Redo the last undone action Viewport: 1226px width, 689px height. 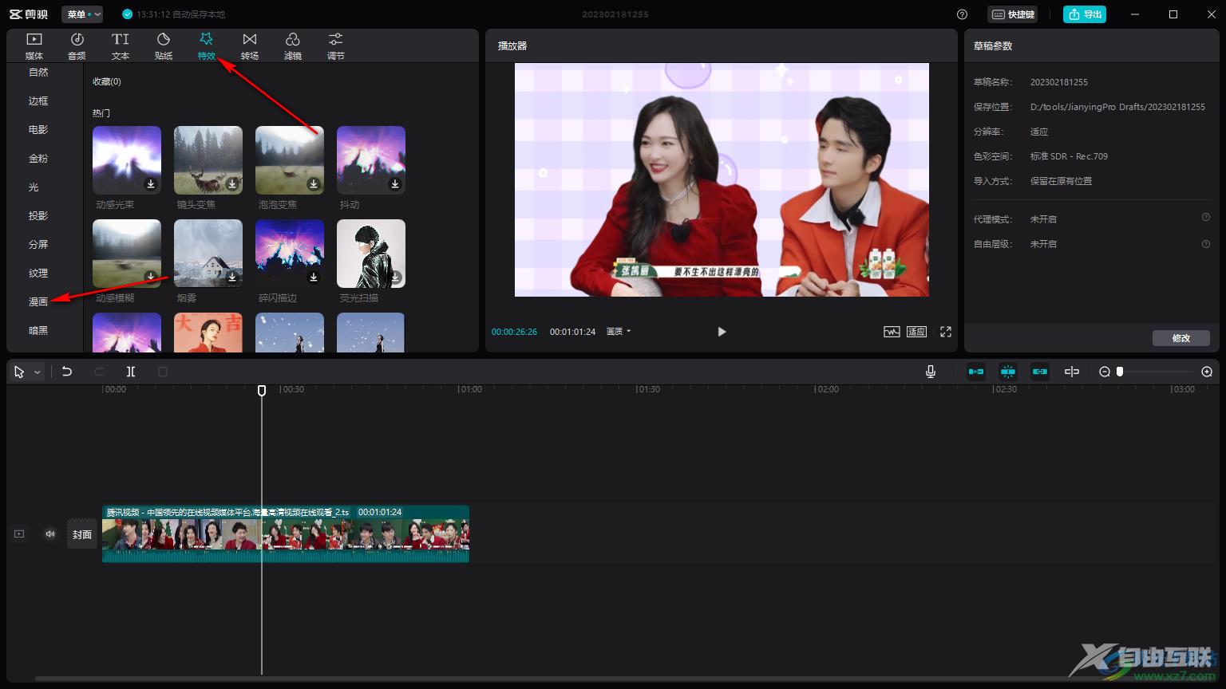pos(99,372)
